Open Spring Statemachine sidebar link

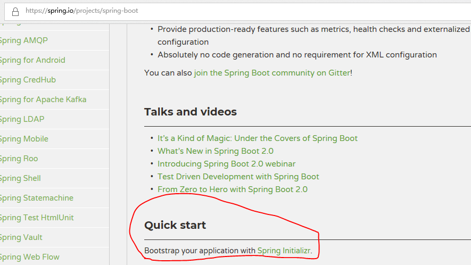[36, 198]
